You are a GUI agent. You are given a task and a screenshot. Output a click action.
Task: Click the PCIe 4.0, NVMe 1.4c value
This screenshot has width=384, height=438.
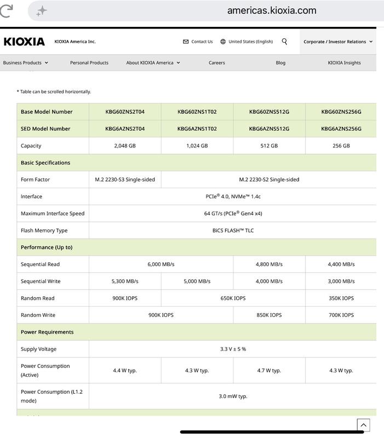coord(233,197)
